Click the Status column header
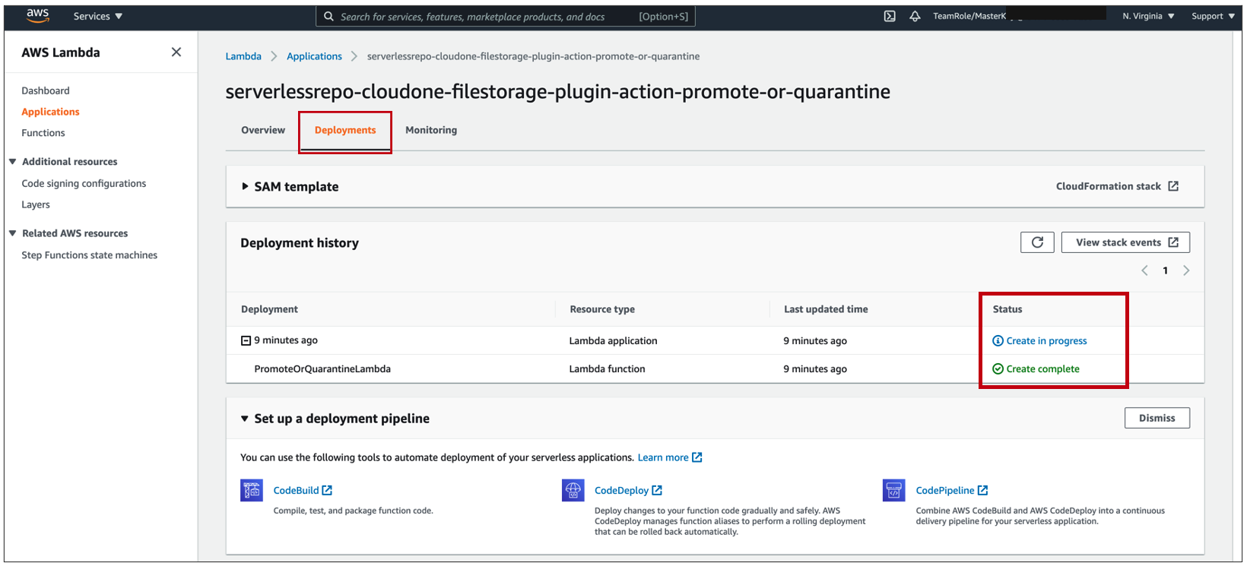 (1007, 309)
